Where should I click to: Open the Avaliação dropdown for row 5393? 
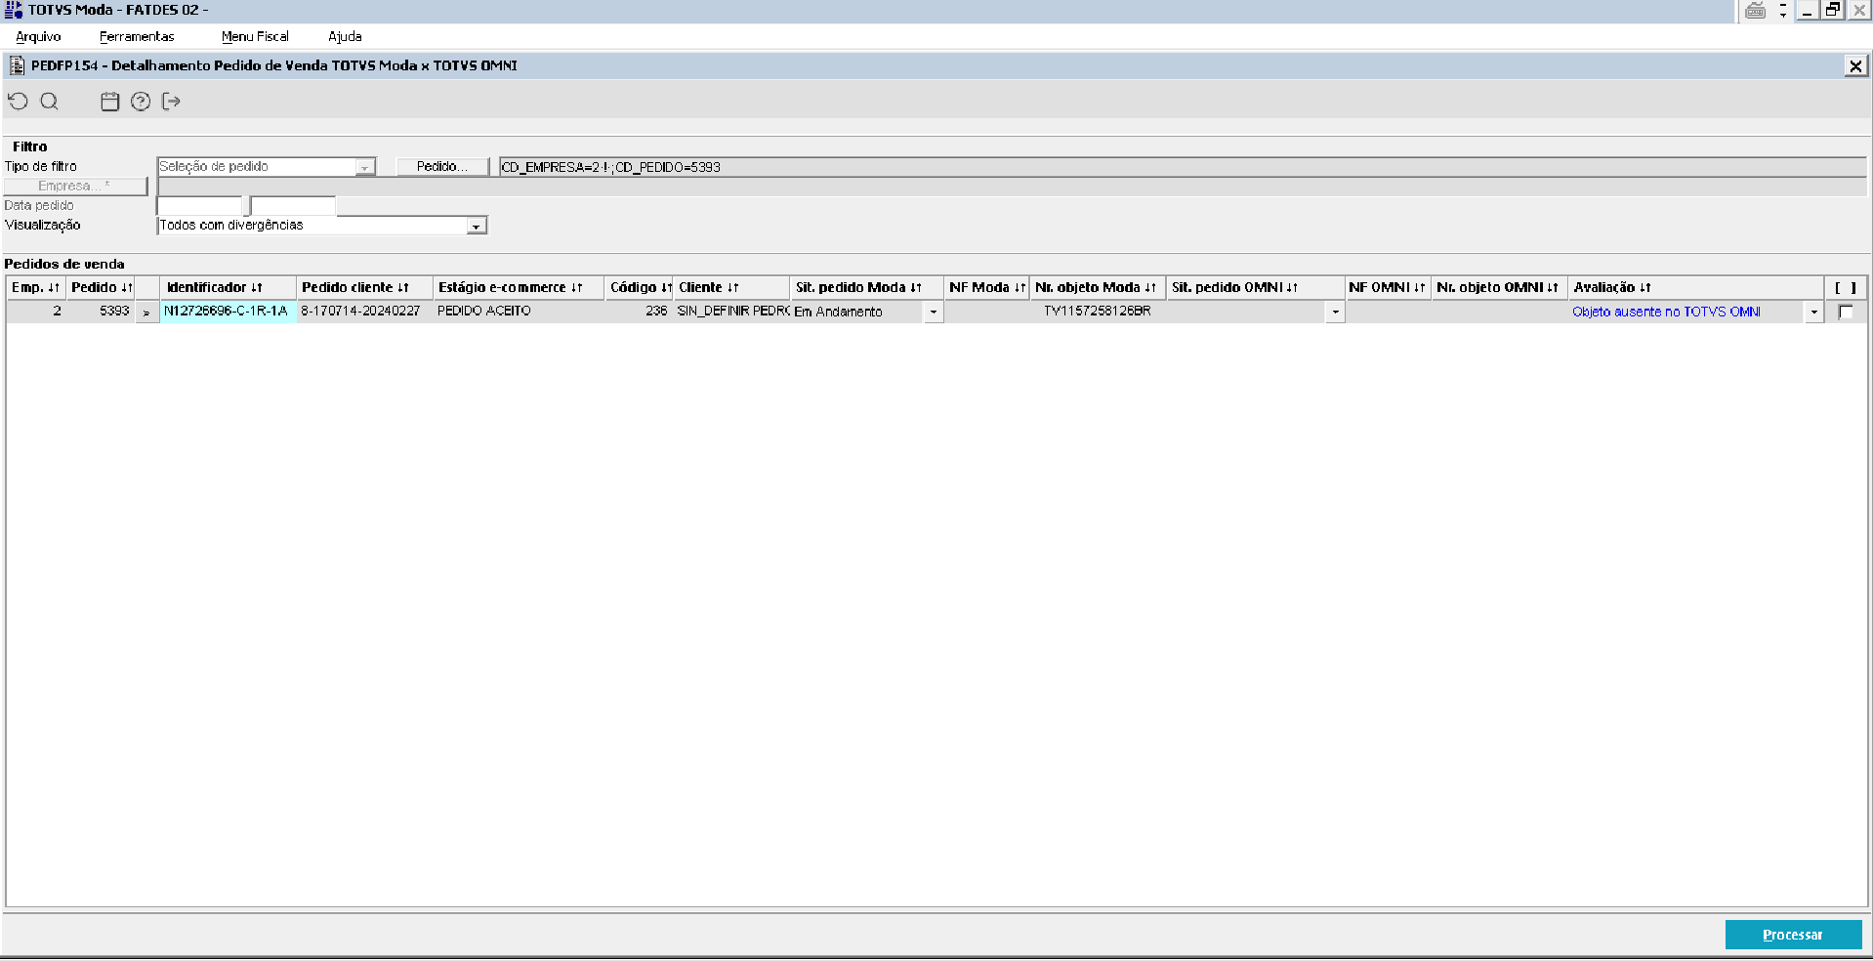[1814, 312]
